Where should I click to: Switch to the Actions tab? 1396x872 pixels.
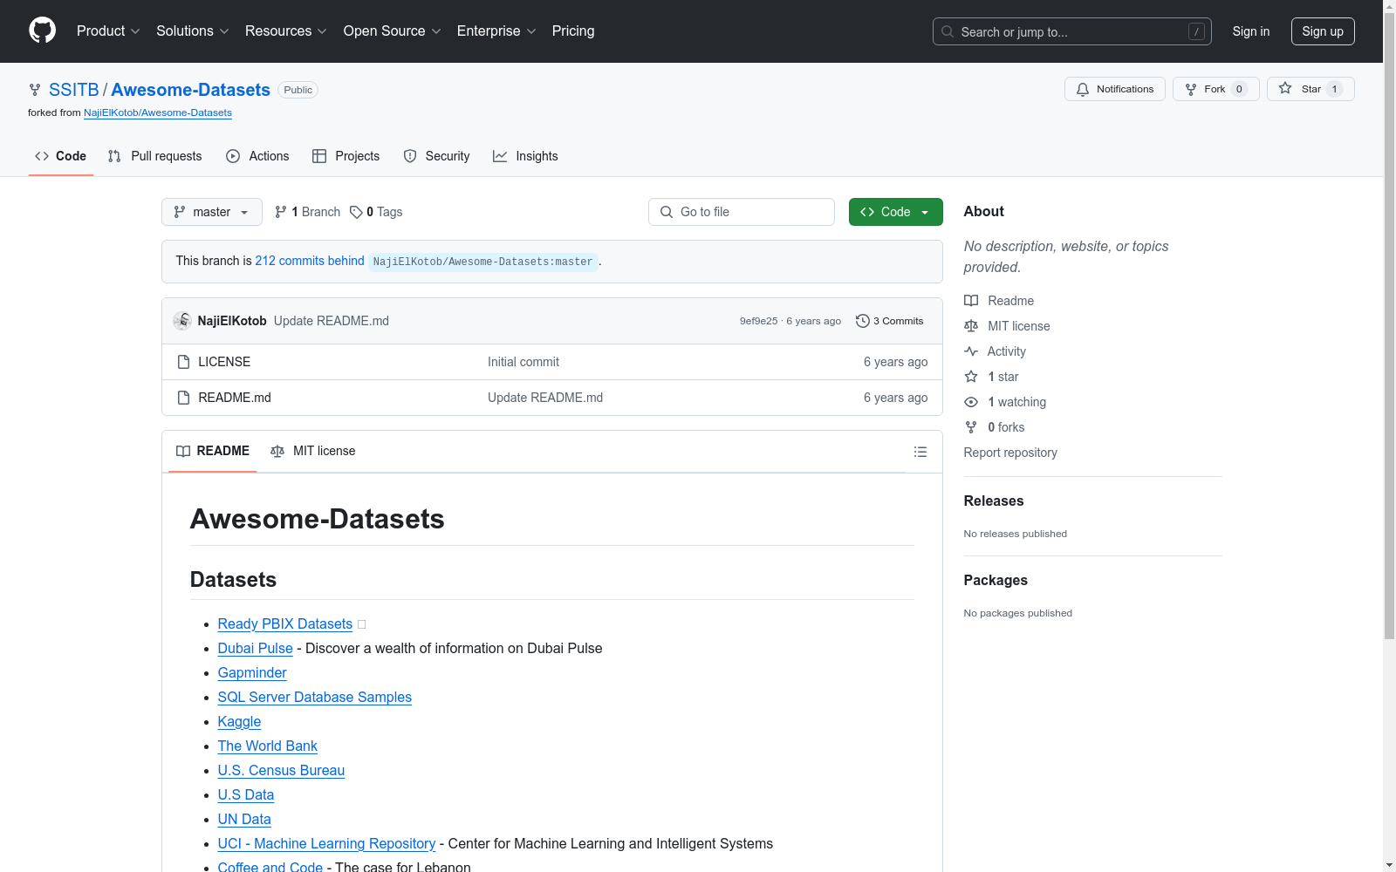click(x=257, y=156)
